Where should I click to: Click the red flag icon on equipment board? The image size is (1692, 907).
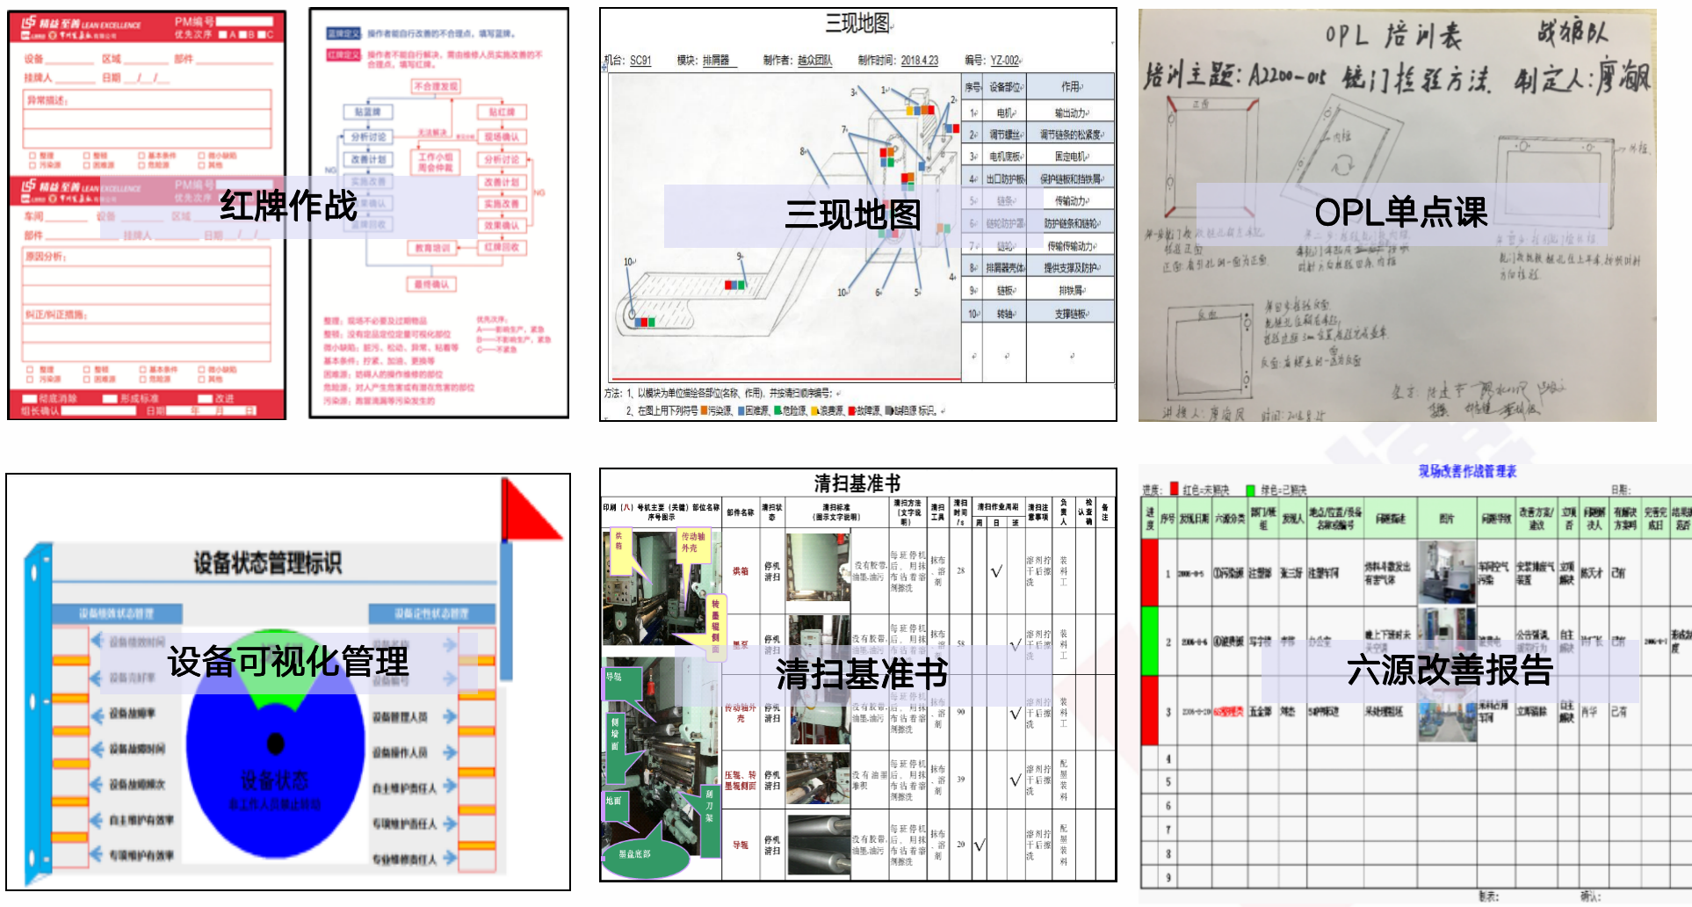click(527, 512)
